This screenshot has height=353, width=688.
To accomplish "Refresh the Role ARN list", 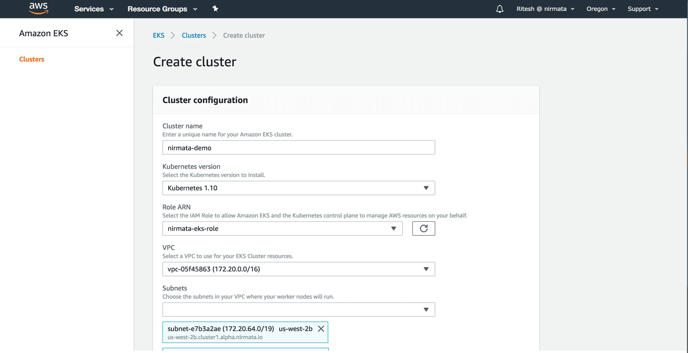I will click(424, 229).
